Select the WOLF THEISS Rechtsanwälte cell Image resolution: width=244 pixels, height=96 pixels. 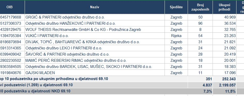[x=94, y=30]
